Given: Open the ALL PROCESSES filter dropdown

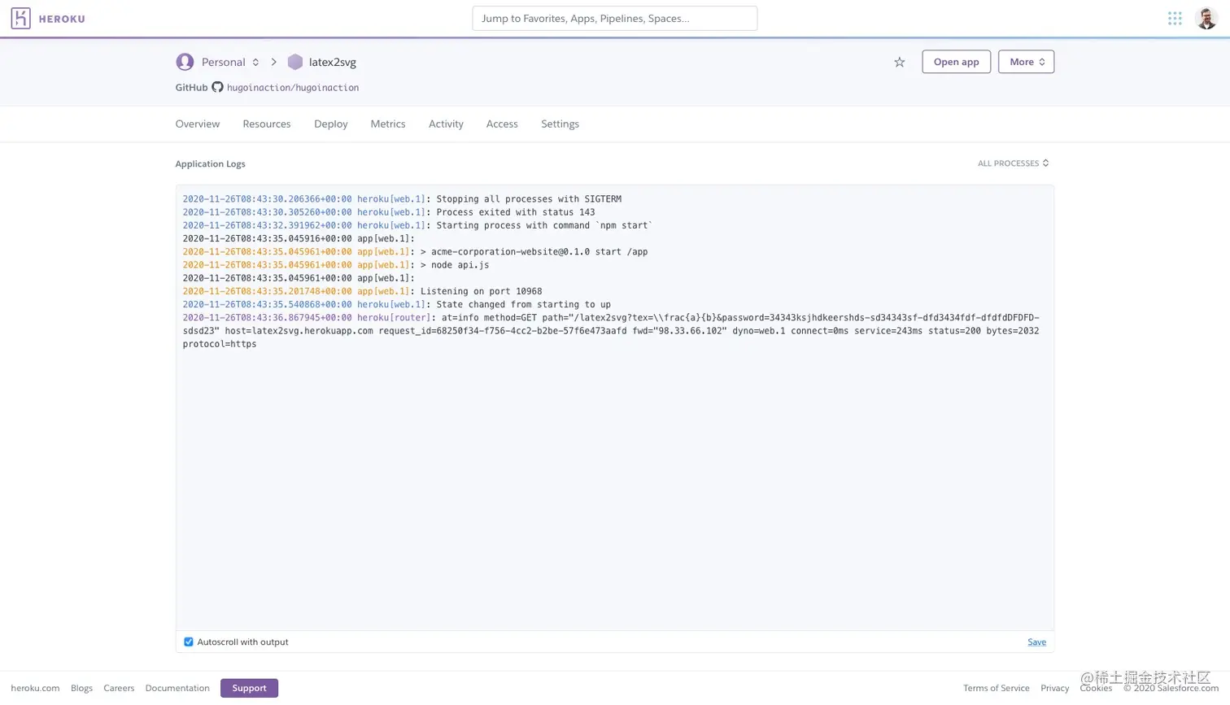Looking at the screenshot, I should (x=1013, y=163).
